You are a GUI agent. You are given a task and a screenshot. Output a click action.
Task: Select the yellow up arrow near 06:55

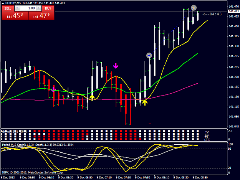[92, 97]
